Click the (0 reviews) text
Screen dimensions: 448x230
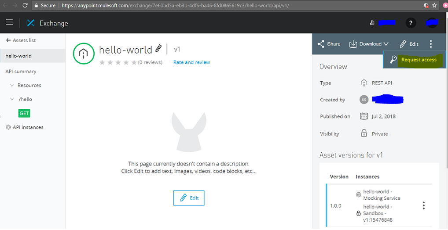coord(150,62)
